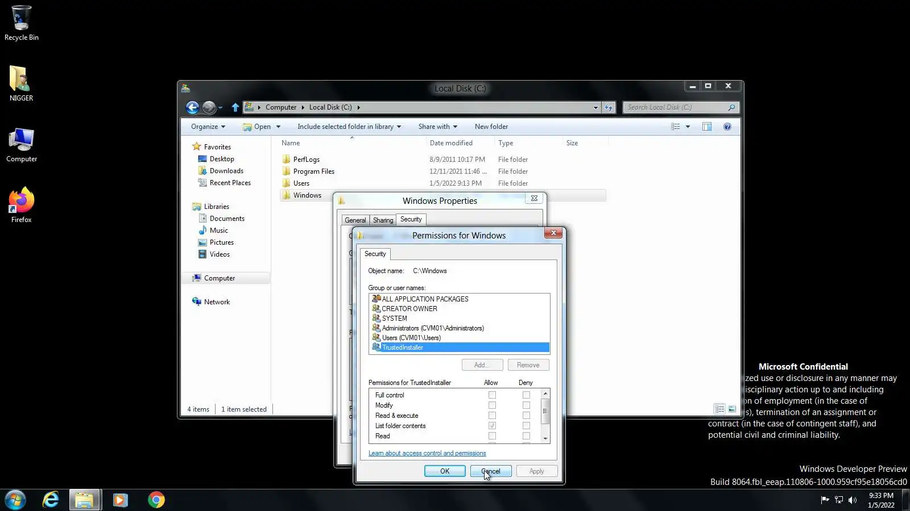Select the Computer desktop shortcut

coord(21,145)
